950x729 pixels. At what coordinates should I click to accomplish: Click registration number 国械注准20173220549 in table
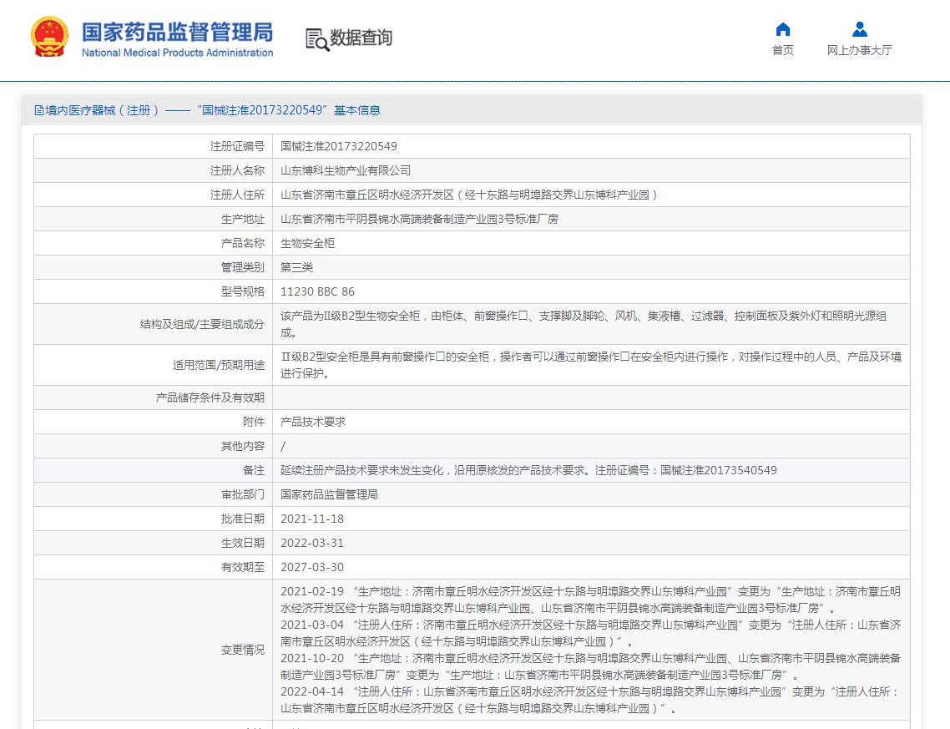pyautogui.click(x=338, y=146)
